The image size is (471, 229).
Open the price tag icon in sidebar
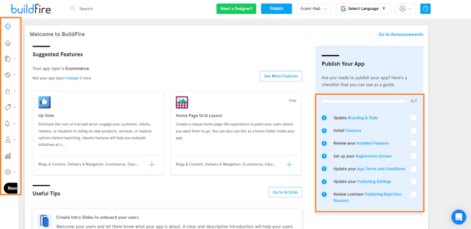pos(8,107)
